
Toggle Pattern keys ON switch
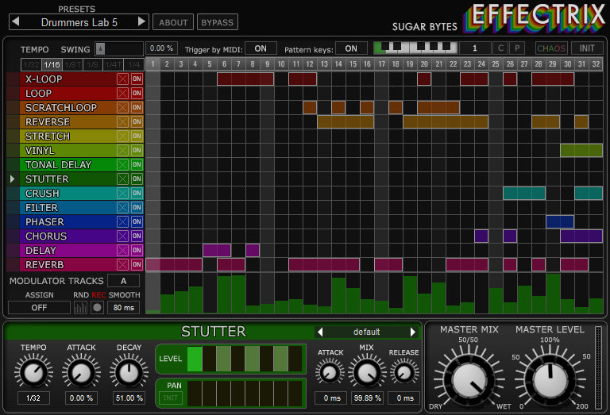point(351,48)
